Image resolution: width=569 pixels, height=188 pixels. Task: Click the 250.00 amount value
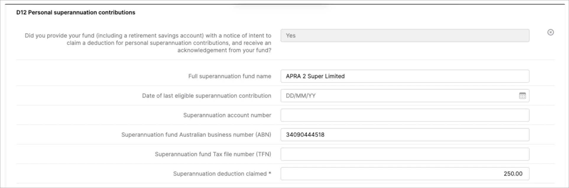(x=513, y=174)
